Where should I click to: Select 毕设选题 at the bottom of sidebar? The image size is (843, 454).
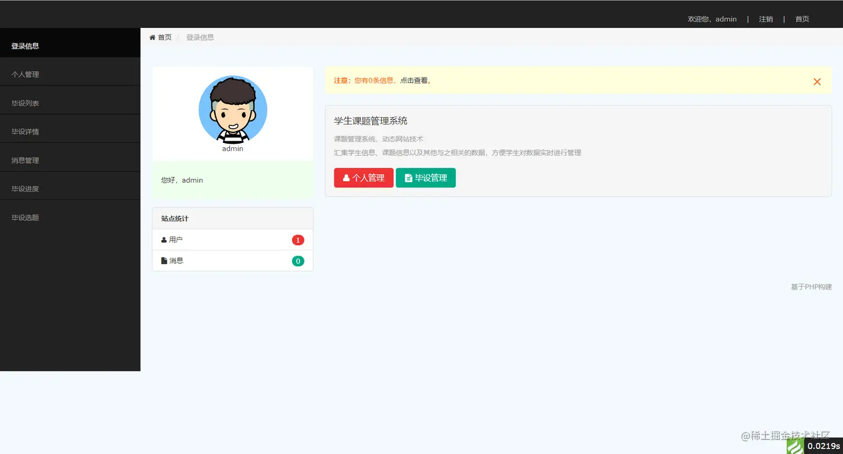25,217
